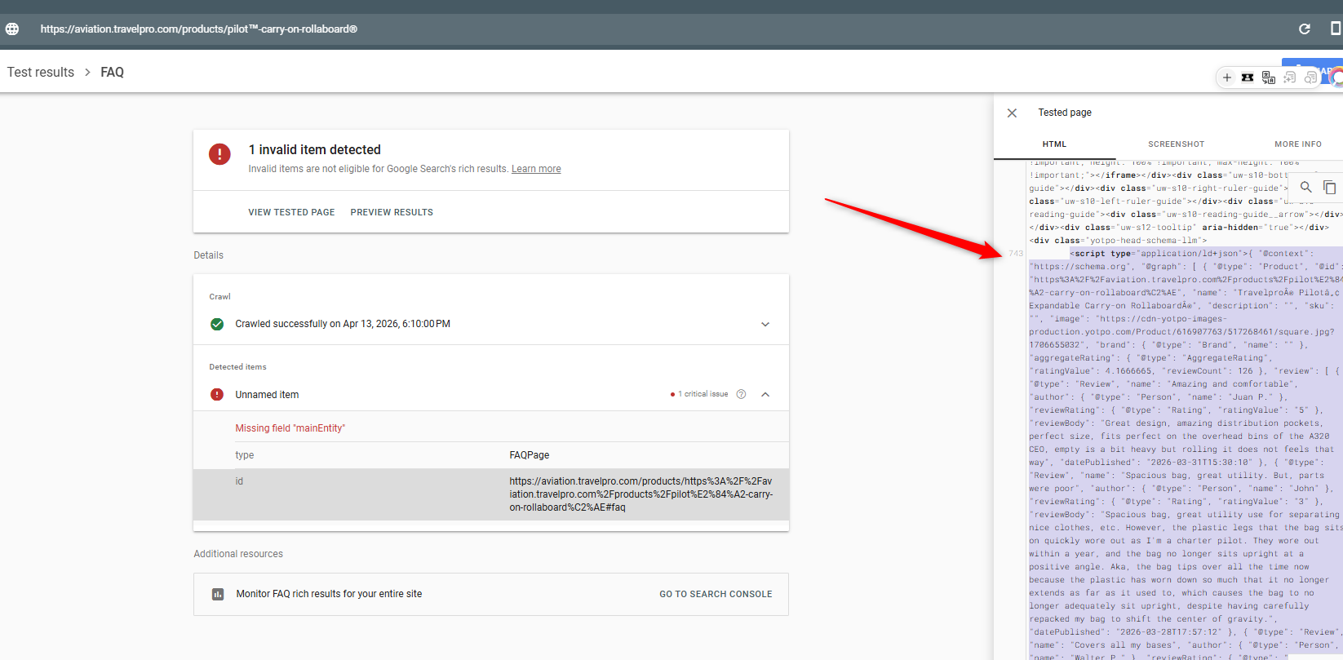The image size is (1343, 660).
Task: Click the reload test icon
Action: (x=1305, y=29)
